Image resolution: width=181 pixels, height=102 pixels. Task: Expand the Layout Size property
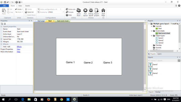pos(1,39)
